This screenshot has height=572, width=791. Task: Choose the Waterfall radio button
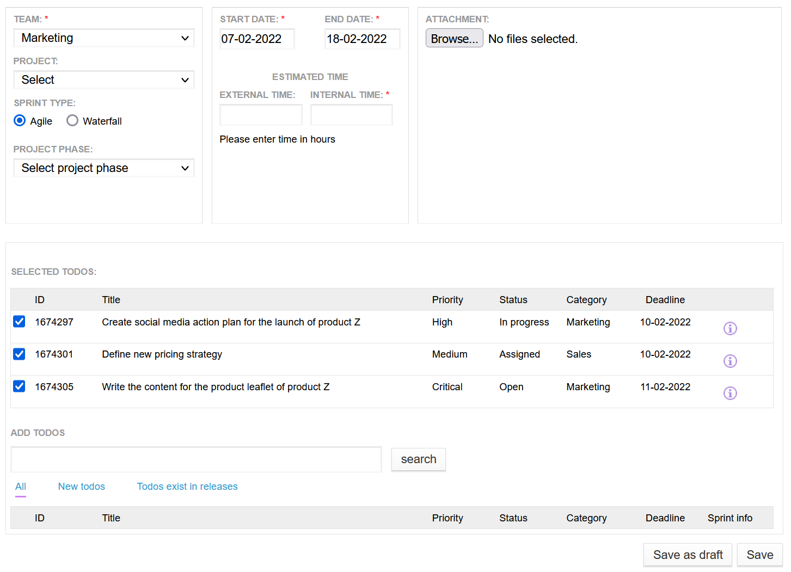(x=72, y=121)
